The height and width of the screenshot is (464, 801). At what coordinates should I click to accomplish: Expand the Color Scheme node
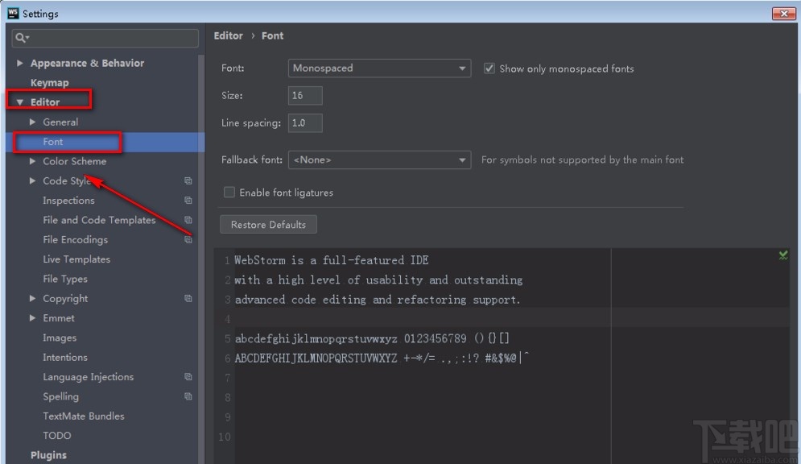(33, 161)
